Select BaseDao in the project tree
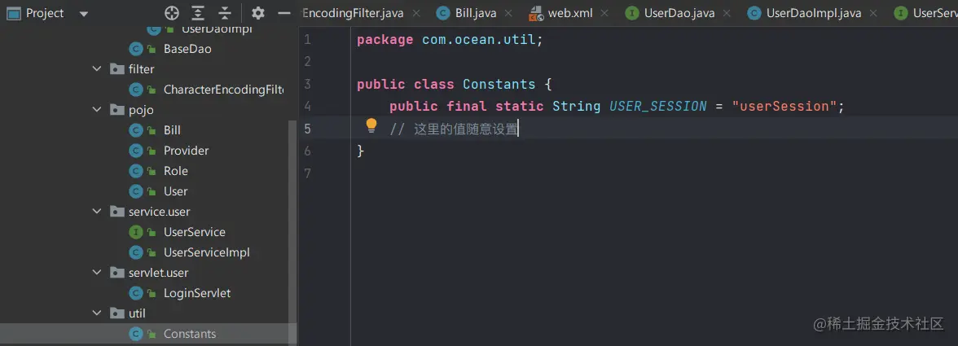 pos(187,49)
